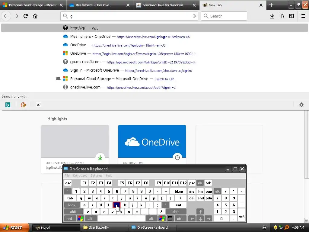
Task: Open the Downloads toolbar icon
Action: 272,16
